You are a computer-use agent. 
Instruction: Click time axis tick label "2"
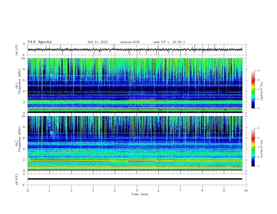point(71,191)
